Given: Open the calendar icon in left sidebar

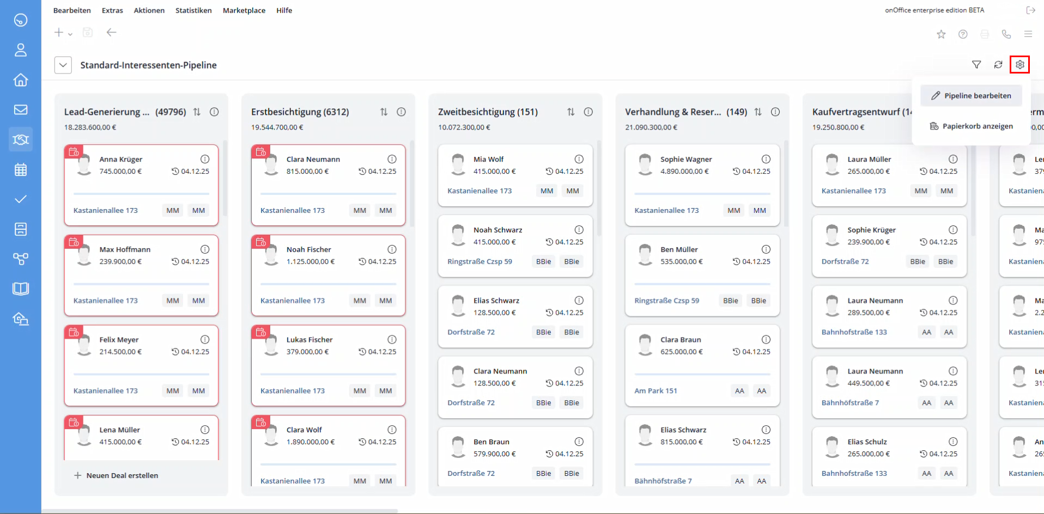Looking at the screenshot, I should tap(21, 169).
